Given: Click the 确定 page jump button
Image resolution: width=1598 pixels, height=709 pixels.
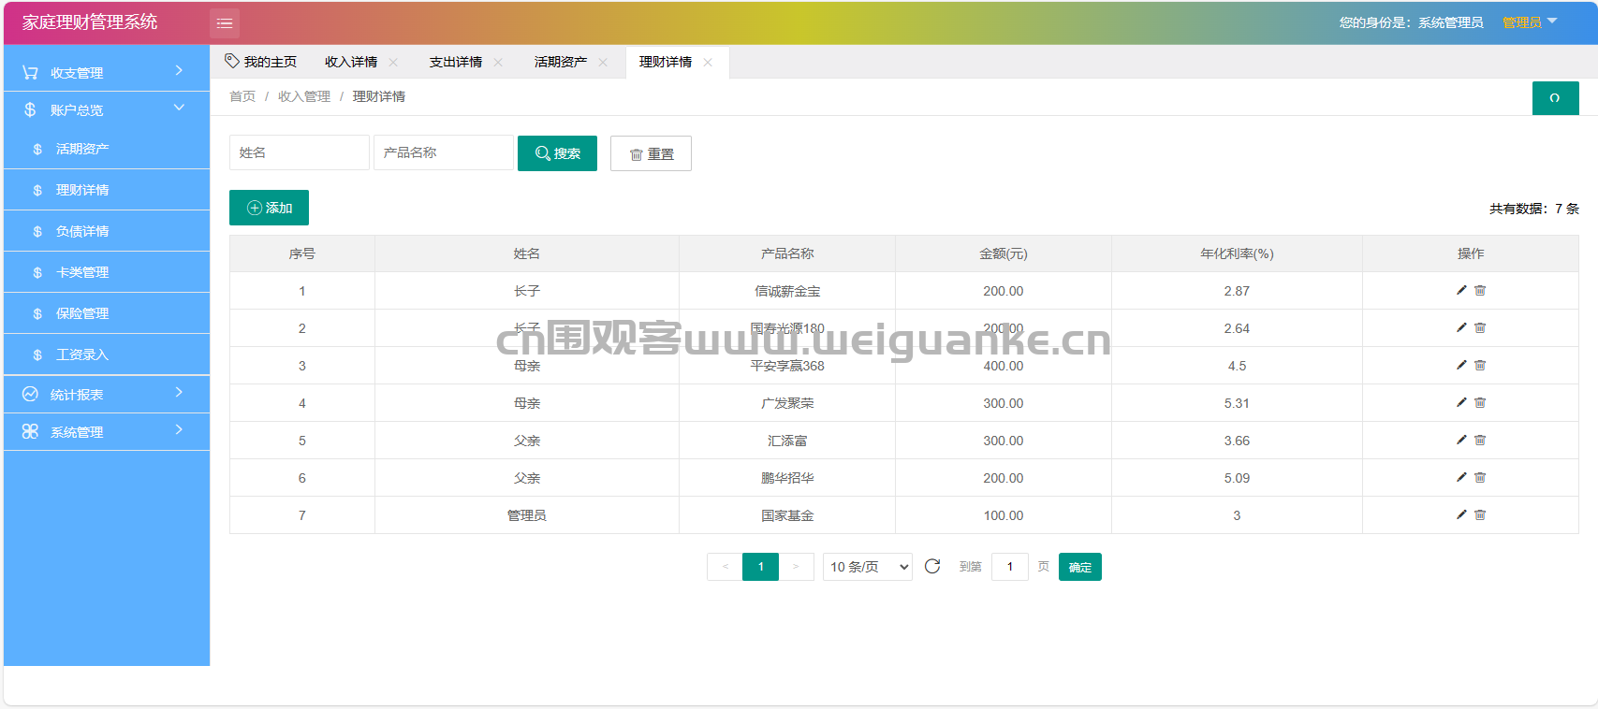Looking at the screenshot, I should (1080, 567).
